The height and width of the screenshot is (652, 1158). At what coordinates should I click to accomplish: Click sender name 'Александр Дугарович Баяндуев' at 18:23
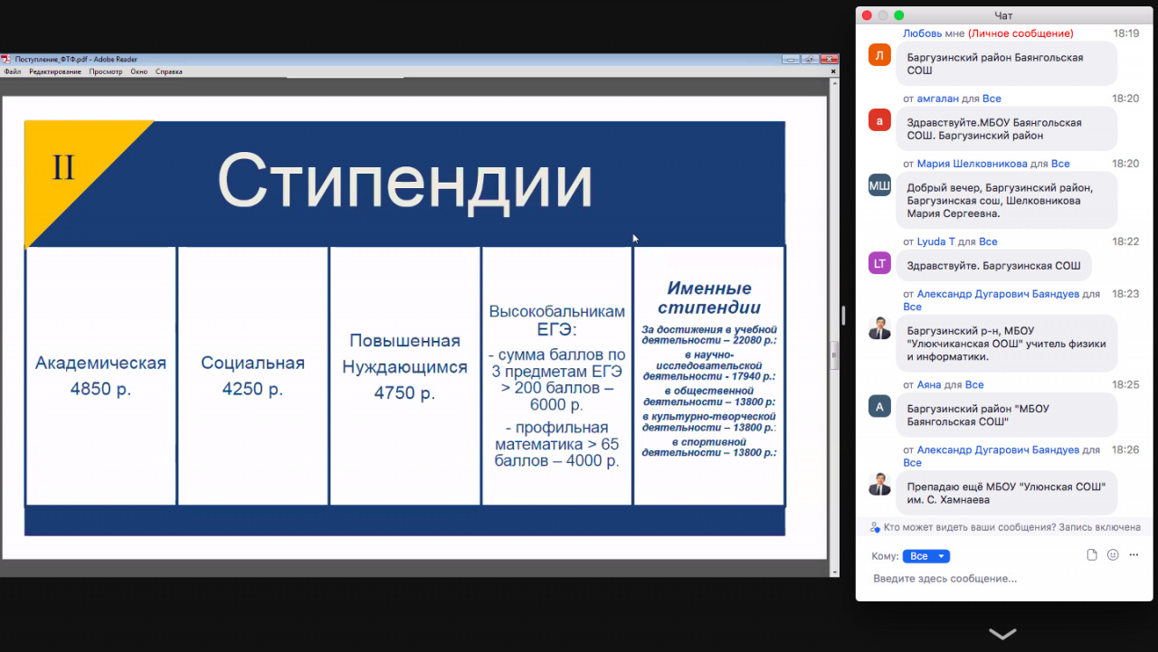coord(998,294)
